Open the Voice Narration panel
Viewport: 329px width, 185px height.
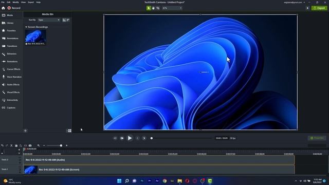(11, 77)
